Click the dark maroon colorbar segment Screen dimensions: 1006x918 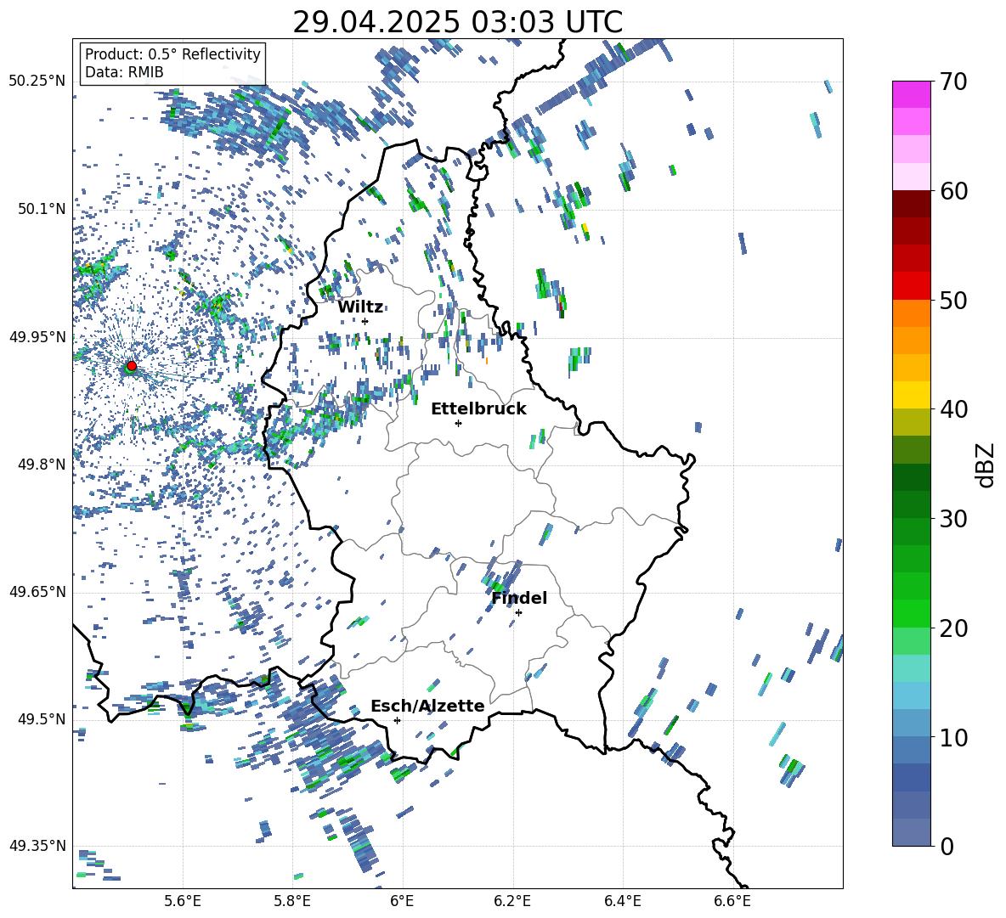point(911,204)
